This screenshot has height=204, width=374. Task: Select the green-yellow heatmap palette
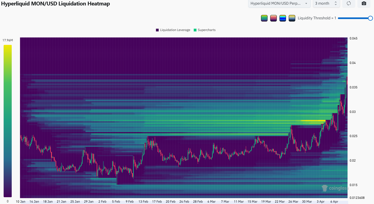pyautogui.click(x=264, y=18)
